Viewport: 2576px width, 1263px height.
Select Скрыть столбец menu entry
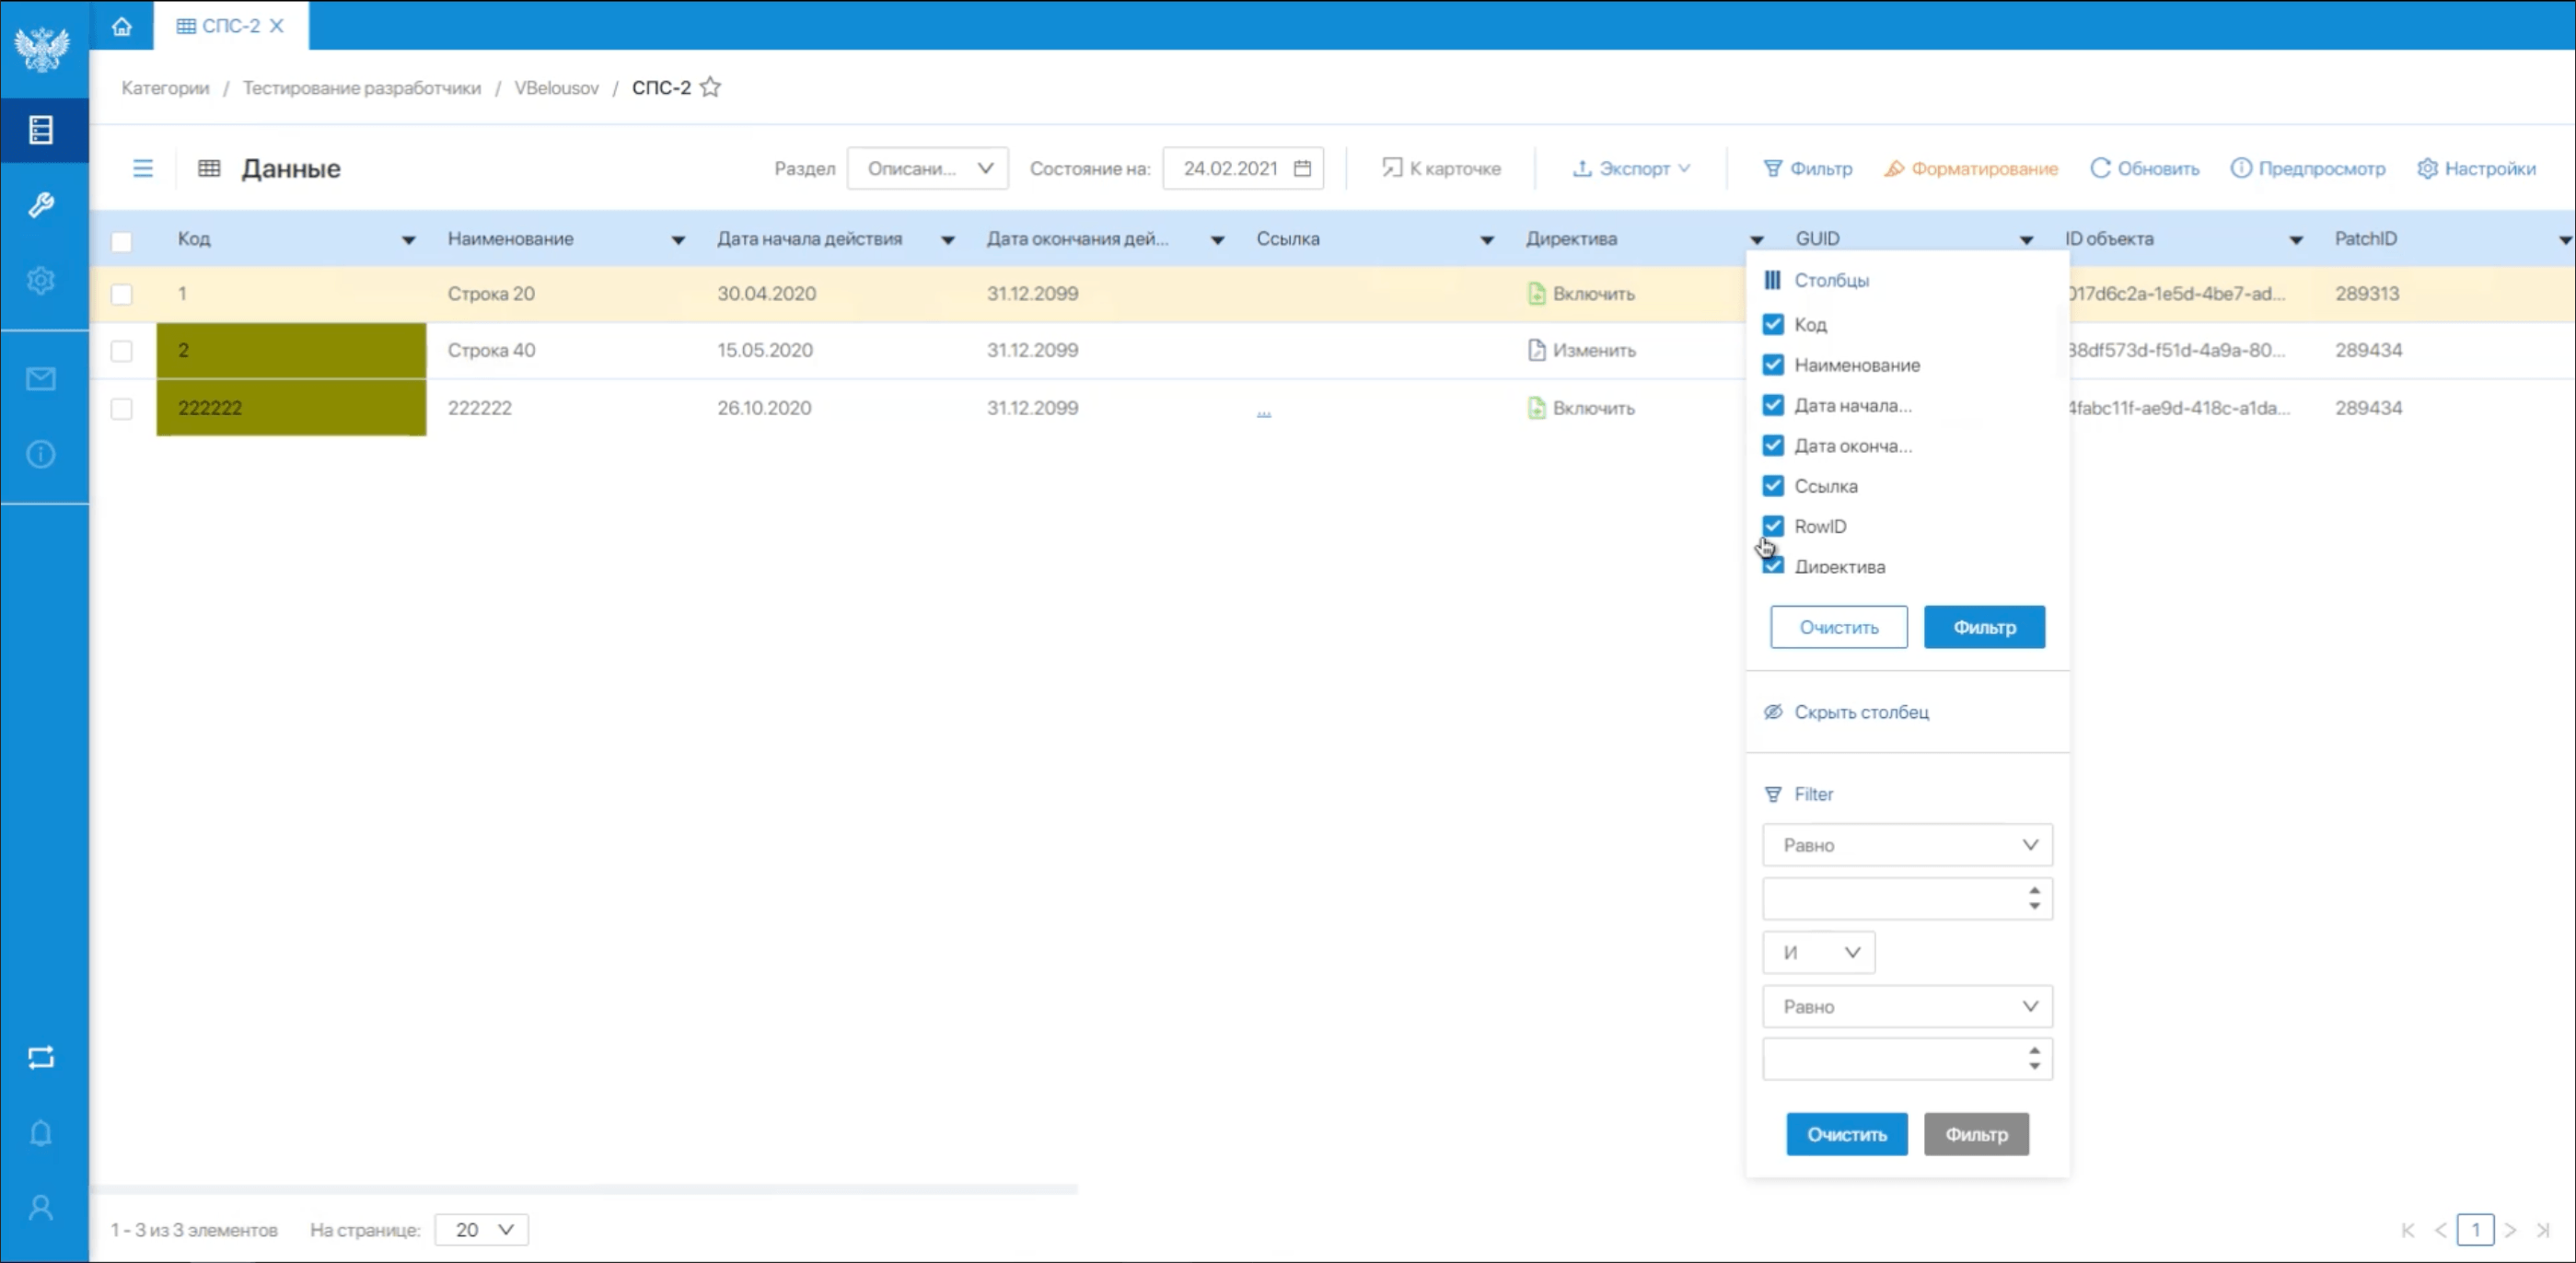[1860, 712]
